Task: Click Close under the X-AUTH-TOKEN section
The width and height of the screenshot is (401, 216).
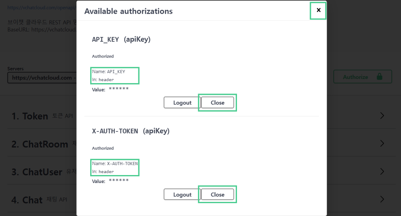Action: click(x=217, y=194)
